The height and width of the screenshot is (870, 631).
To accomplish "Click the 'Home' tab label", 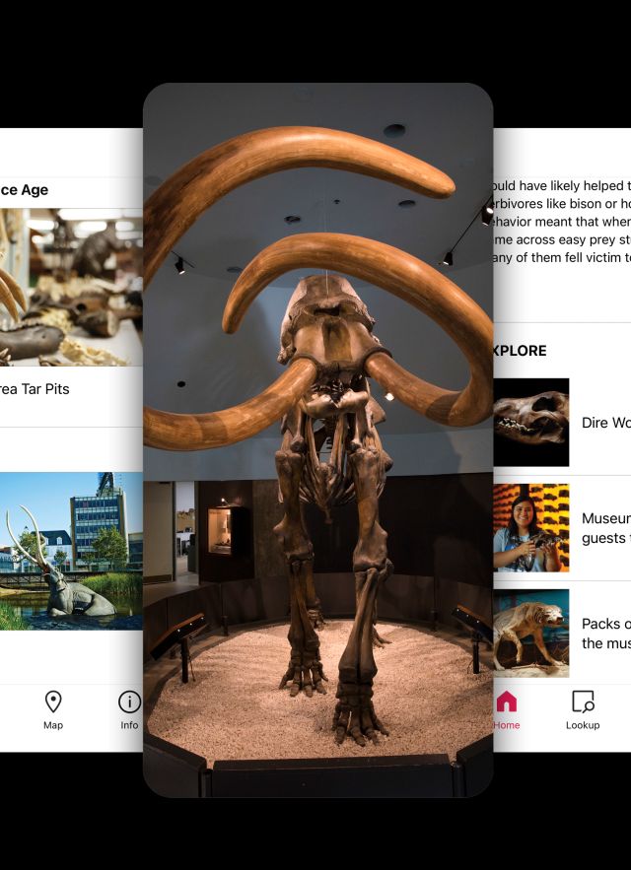I will point(507,725).
